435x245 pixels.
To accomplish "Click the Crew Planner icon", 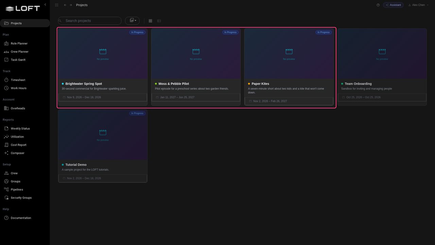I will tap(6, 52).
